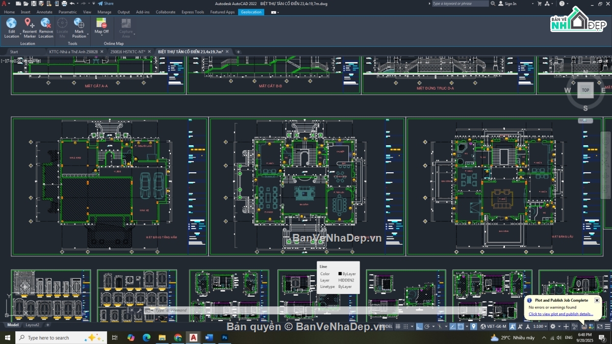Open the annotation scale 1:100 dropdown
This screenshot has height=344, width=612.
pyautogui.click(x=540, y=326)
